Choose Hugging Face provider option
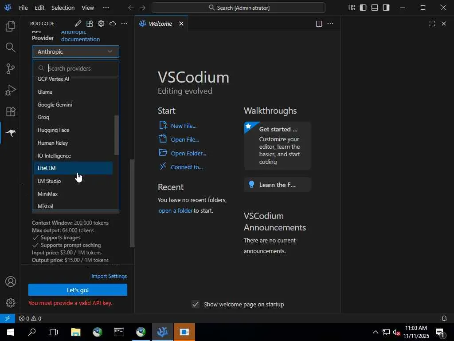 tap(73, 130)
